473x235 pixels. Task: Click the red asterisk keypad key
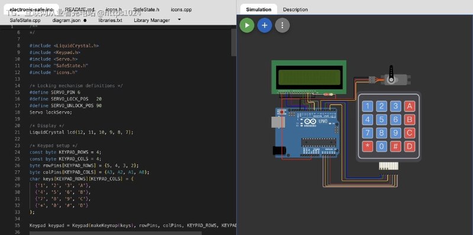pyautogui.click(x=367, y=146)
